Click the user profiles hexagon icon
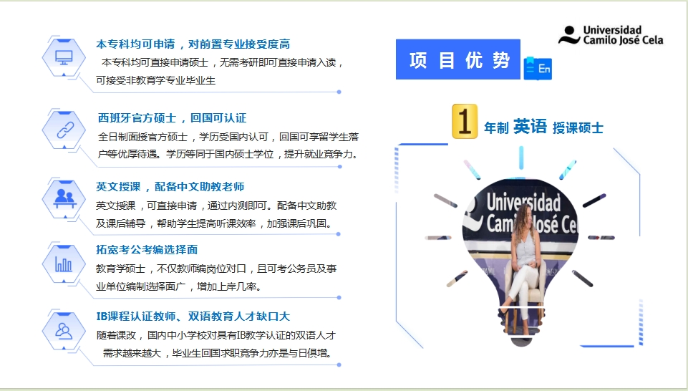The width and height of the screenshot is (688, 391). (64, 331)
